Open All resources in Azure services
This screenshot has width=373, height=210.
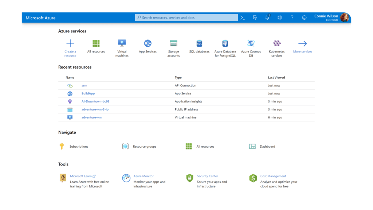coord(96,43)
